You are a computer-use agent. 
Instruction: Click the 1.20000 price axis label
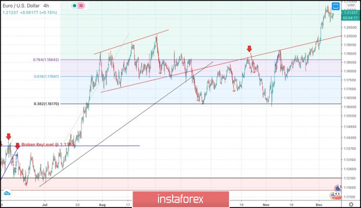tap(350, 36)
